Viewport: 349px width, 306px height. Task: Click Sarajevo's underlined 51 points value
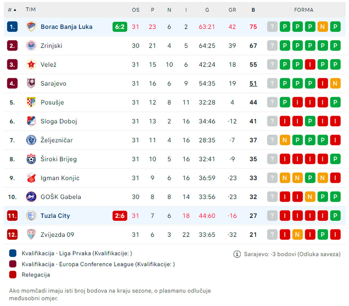253,84
